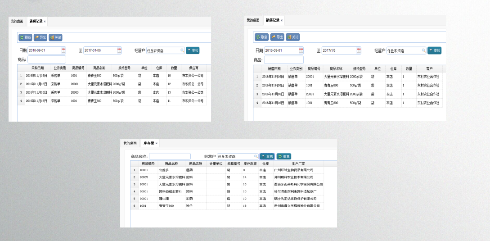
Task: Switch to 我的桌面 tab beside 销售记录
Action: point(253,20)
